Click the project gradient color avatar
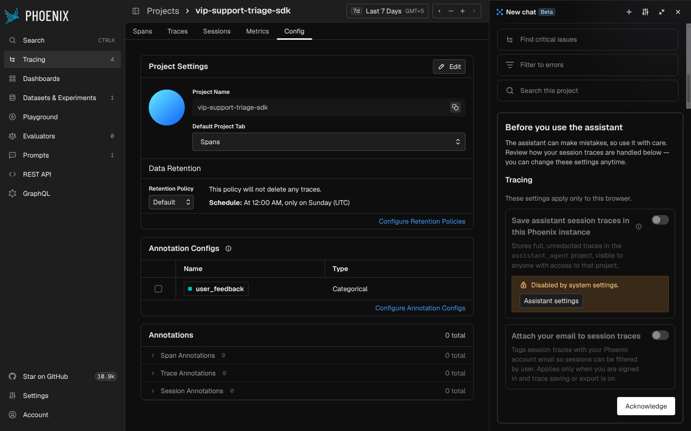Screen dimensions: 691x431 (167, 107)
